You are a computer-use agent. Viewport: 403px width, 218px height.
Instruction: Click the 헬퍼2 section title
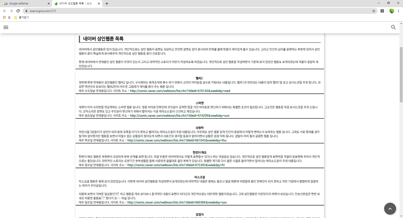(x=199, y=78)
